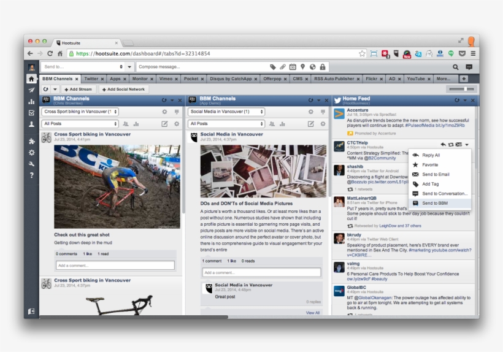The width and height of the screenshot is (503, 352).
Task: Reload the page in browser toolbar
Action: (50, 53)
